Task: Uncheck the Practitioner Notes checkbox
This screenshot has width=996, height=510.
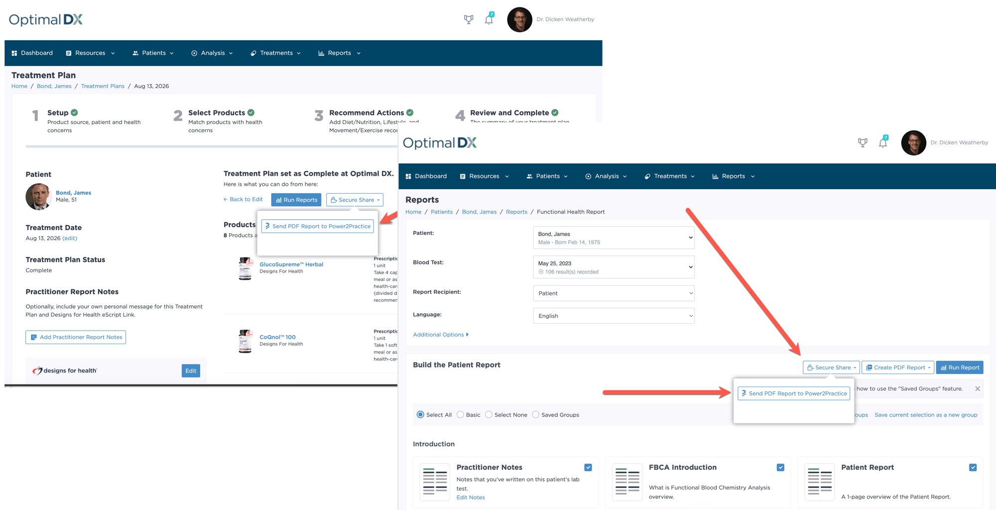Action: click(x=588, y=467)
